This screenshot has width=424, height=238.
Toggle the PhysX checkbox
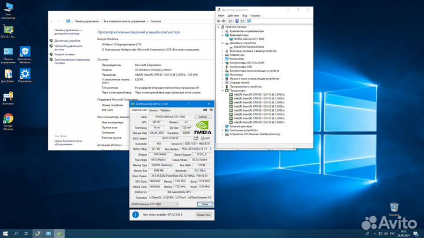177,197
